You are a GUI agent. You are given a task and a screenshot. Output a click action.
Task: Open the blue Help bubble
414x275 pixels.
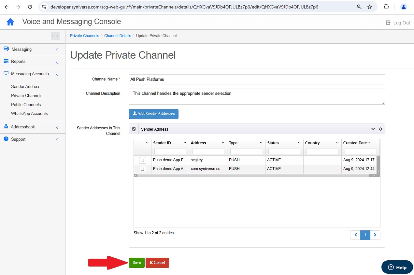point(397,267)
